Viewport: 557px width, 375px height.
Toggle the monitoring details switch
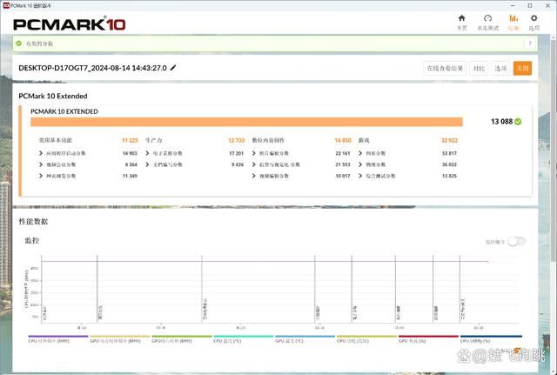tap(516, 241)
